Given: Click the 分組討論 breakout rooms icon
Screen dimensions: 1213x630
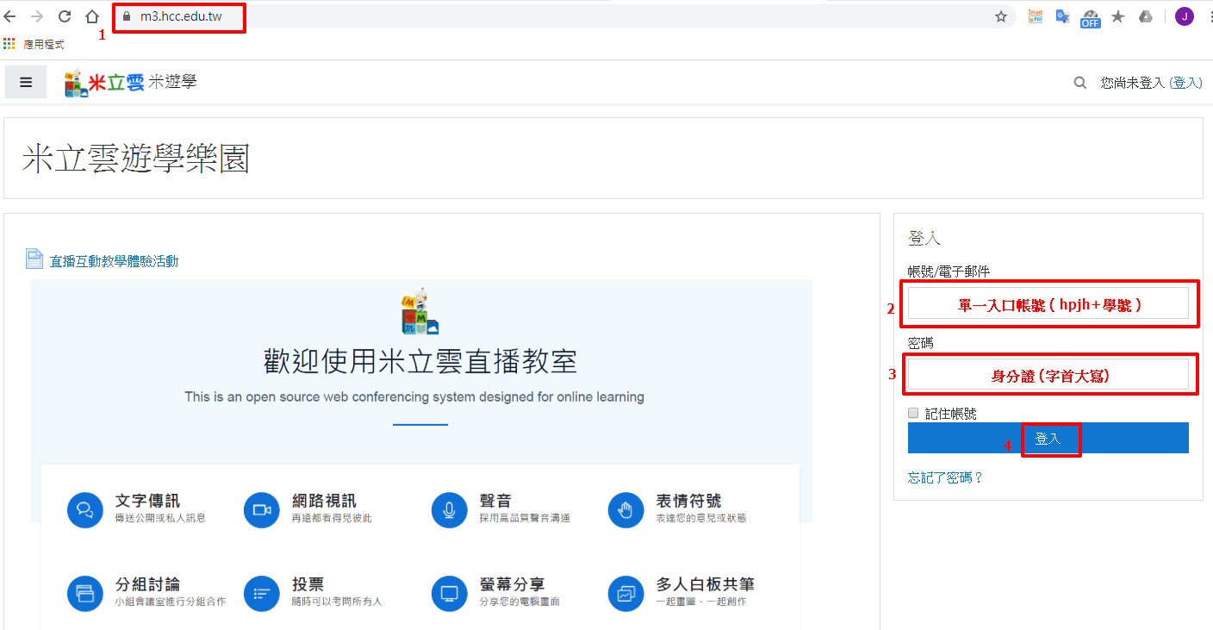Looking at the screenshot, I should pyautogui.click(x=85, y=593).
